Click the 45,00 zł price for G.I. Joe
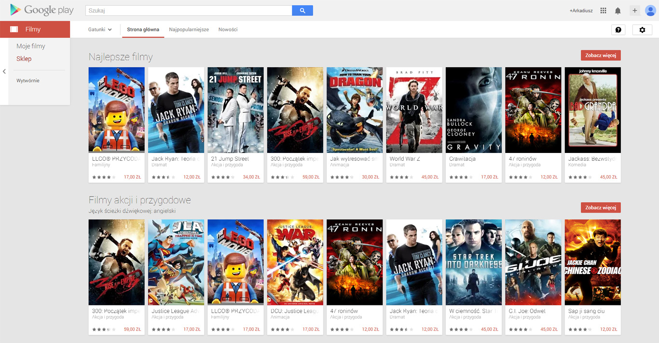Viewport: 659px width, 343px height. tap(549, 329)
